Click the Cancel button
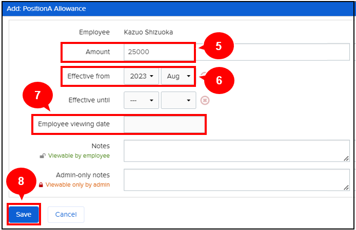Screen dimensions: 356x230 66,214
